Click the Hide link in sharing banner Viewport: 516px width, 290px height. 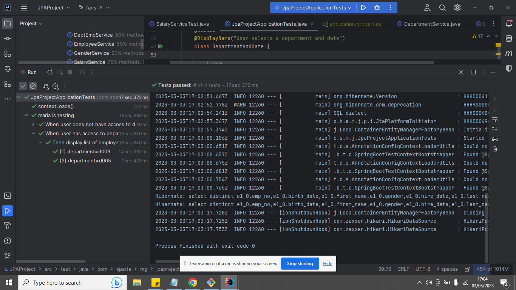coord(327,264)
